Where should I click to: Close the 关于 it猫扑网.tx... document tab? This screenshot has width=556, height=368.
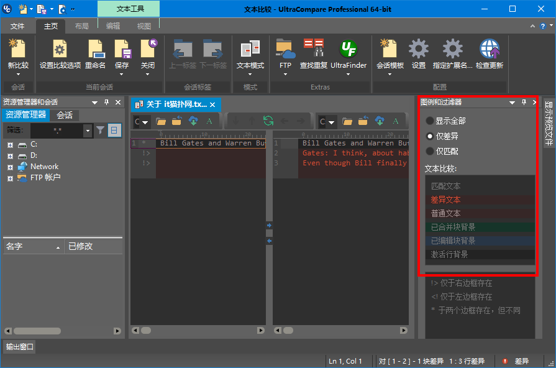212,104
